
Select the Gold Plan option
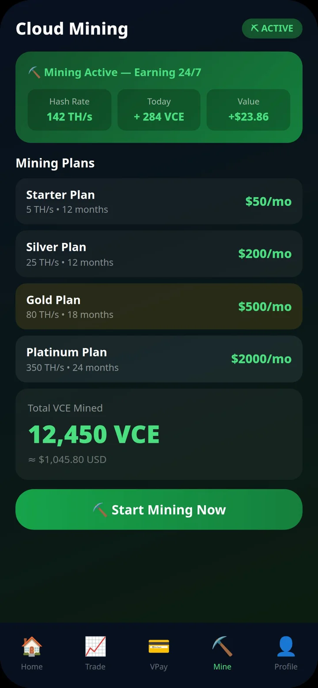159,306
